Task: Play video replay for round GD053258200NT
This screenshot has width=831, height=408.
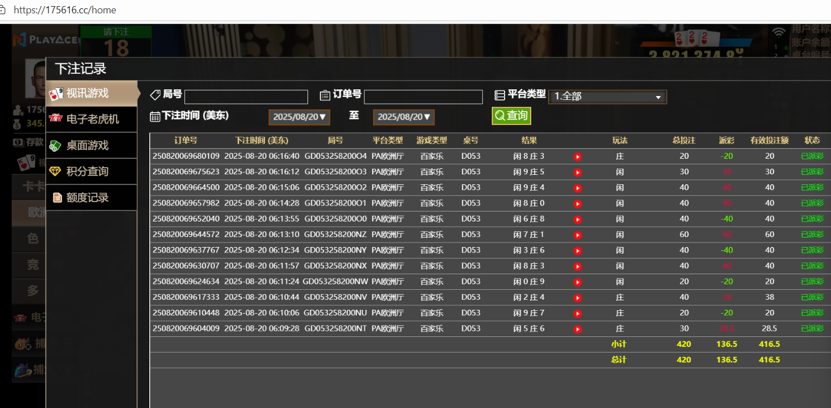Action: 577,329
